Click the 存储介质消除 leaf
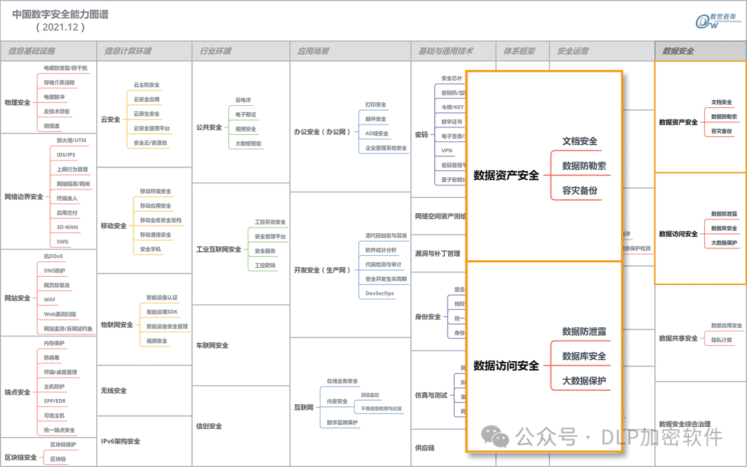This screenshot has height=467, width=747. (x=59, y=82)
